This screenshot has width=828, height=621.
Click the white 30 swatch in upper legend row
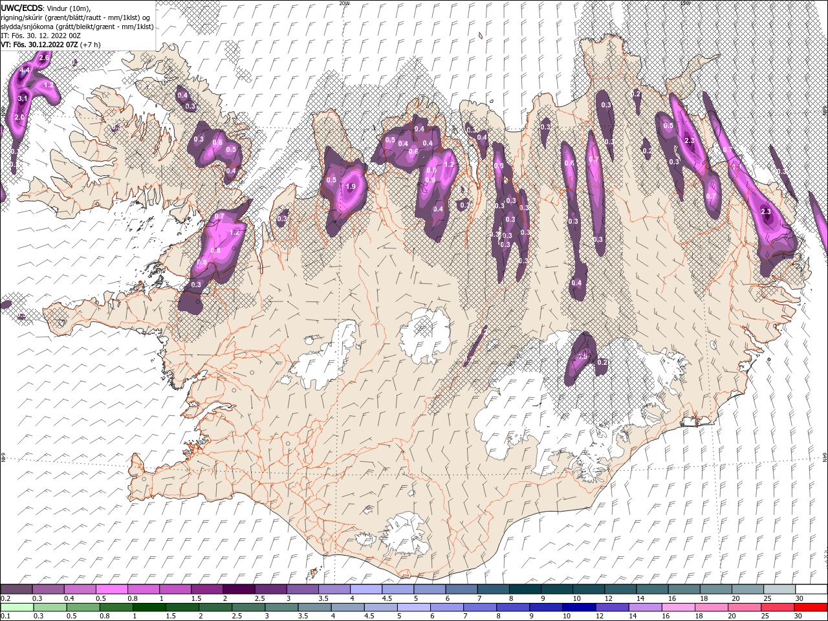810,589
